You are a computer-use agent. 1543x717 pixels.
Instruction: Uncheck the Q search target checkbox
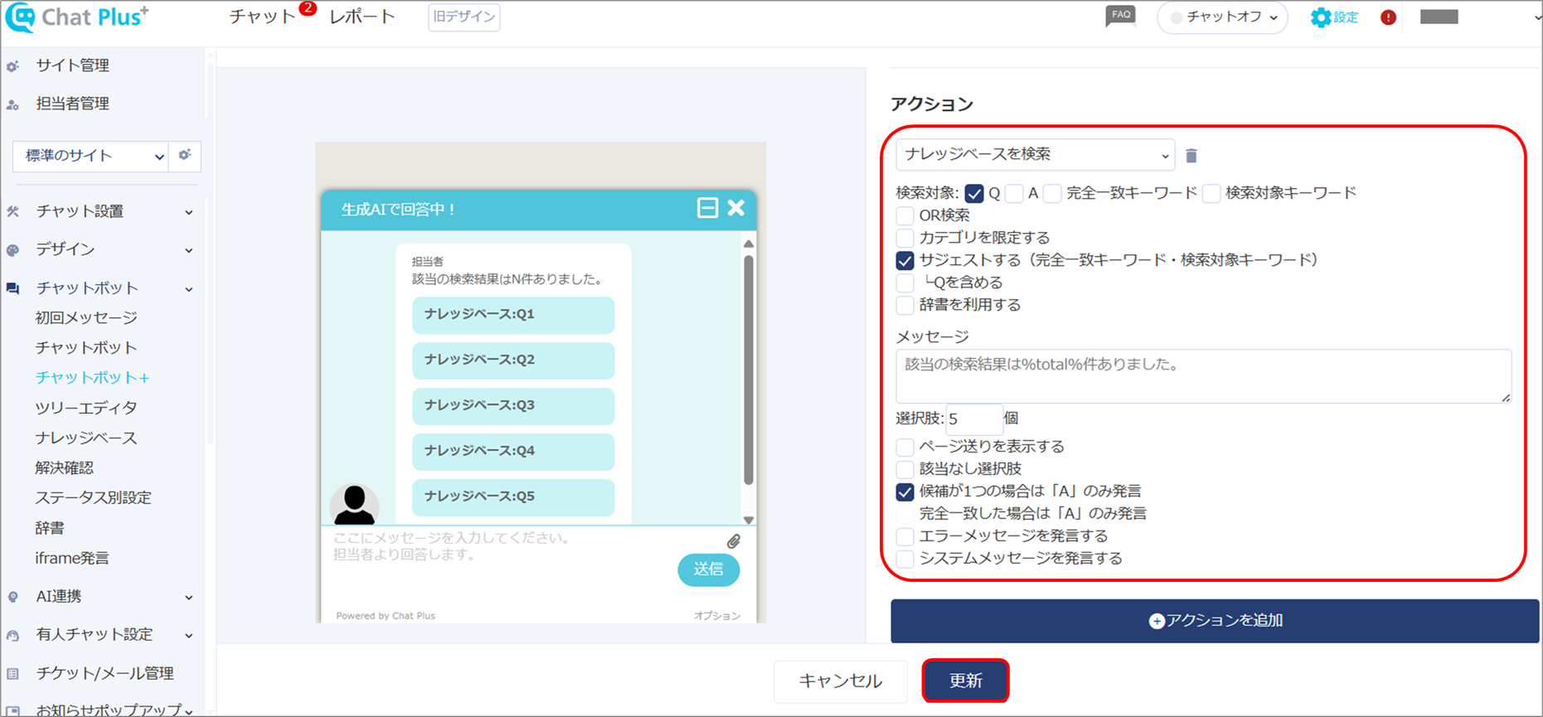974,193
